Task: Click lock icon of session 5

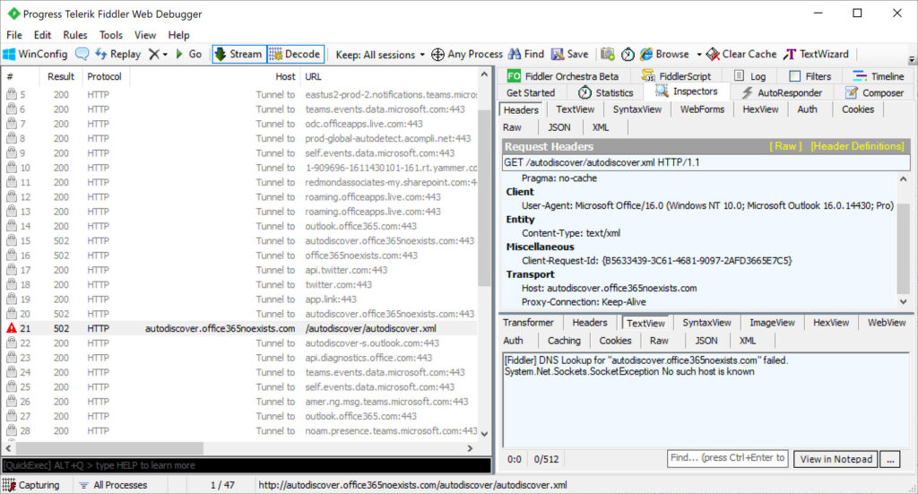Action: (x=11, y=94)
